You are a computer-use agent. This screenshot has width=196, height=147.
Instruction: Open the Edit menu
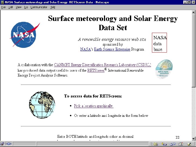(11, 7)
